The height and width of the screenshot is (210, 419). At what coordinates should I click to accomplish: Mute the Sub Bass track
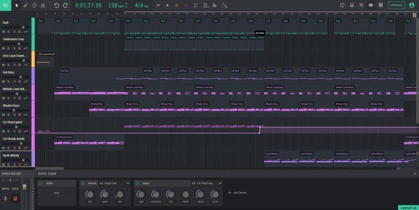point(3,82)
